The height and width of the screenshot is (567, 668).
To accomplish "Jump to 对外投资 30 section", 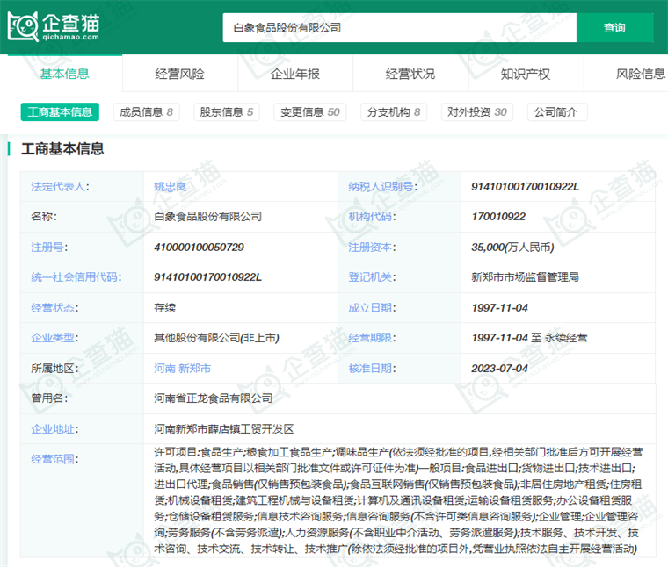I will (477, 111).
